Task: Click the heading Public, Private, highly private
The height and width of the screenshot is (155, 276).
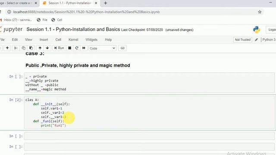Action: coord(78,65)
